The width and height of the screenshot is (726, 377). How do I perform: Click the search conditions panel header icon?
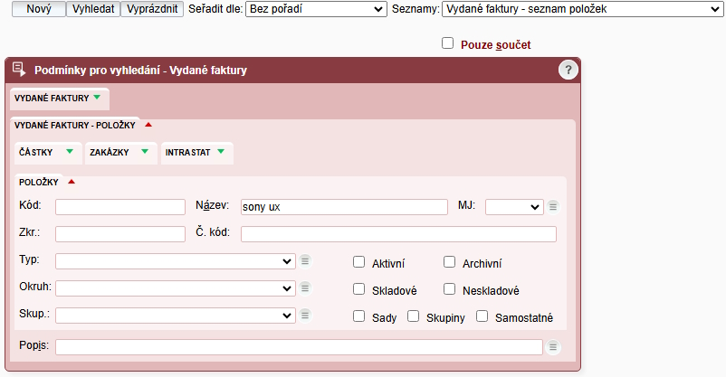click(x=19, y=70)
